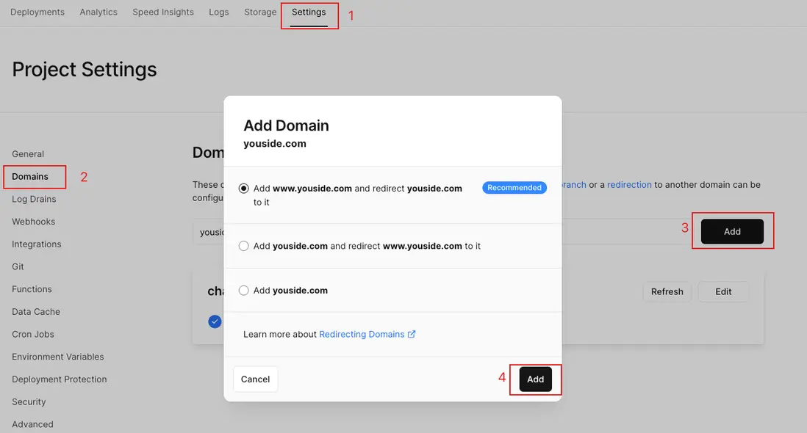Screen dimensions: 807x433
Task: Open the Speed Insights tab
Action: pos(163,12)
